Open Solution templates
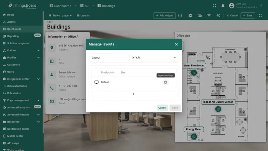The width and height of the screenshot is (268, 151). (x=21, y=43)
